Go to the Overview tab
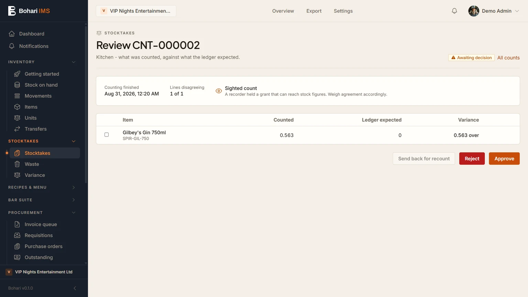The image size is (528, 297). 283,11
